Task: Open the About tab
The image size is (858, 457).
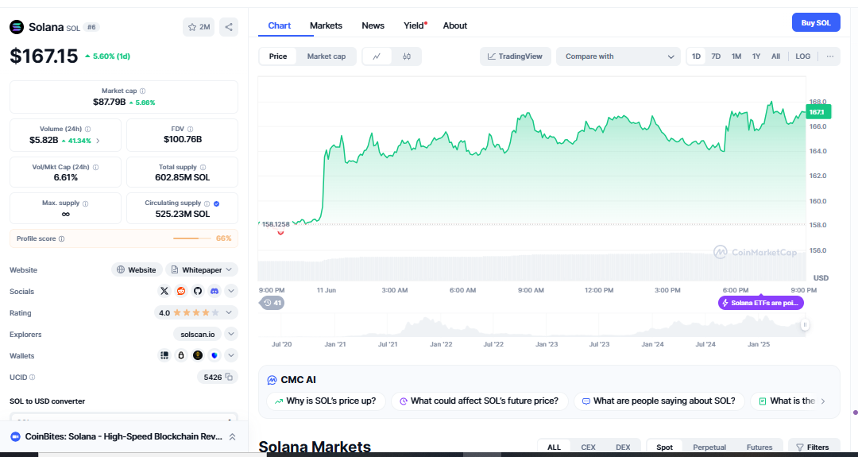Action: coord(455,25)
